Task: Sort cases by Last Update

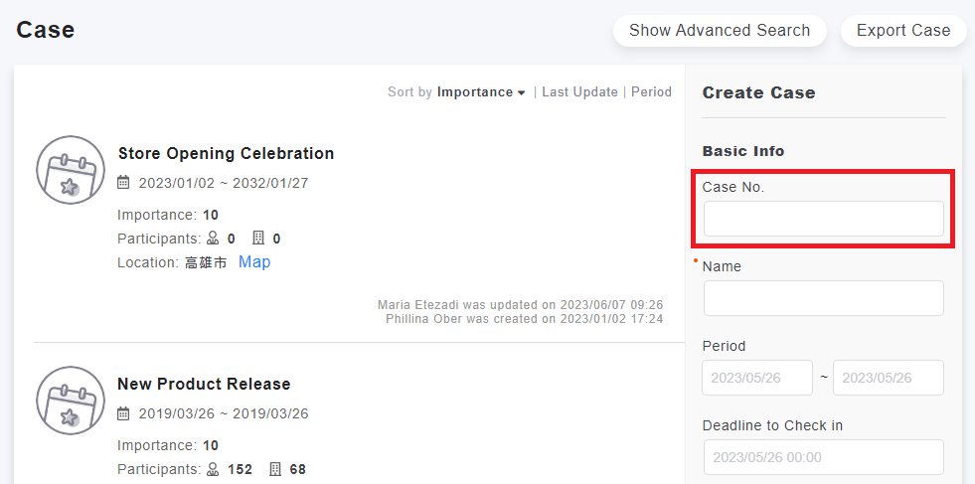Action: pyautogui.click(x=579, y=92)
